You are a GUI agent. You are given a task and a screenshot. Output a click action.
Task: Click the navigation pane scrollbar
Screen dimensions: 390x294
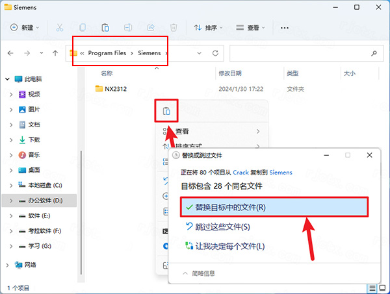[x=81, y=212]
